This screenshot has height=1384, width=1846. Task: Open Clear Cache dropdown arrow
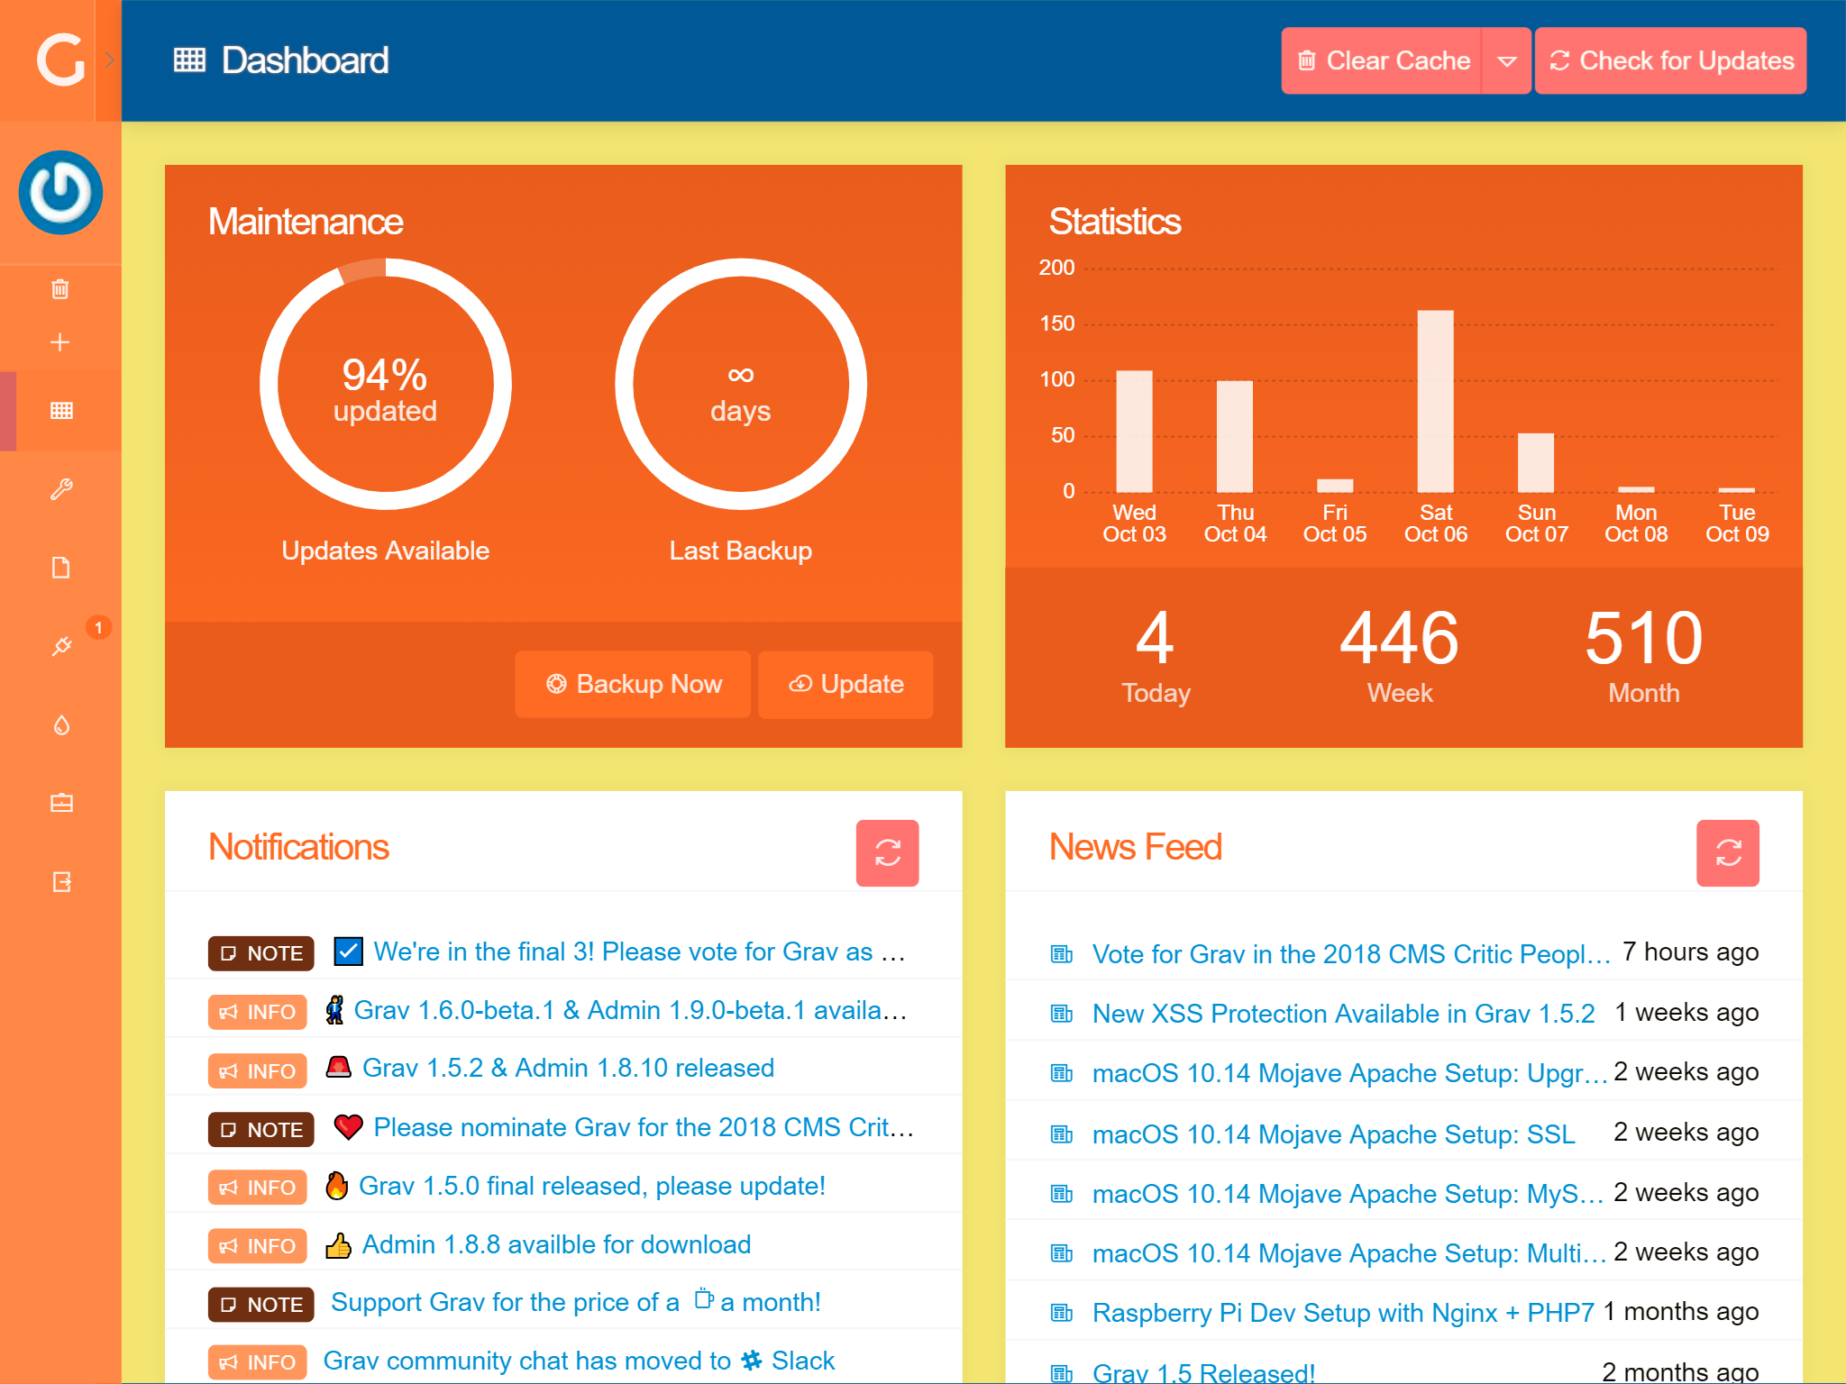pos(1506,61)
